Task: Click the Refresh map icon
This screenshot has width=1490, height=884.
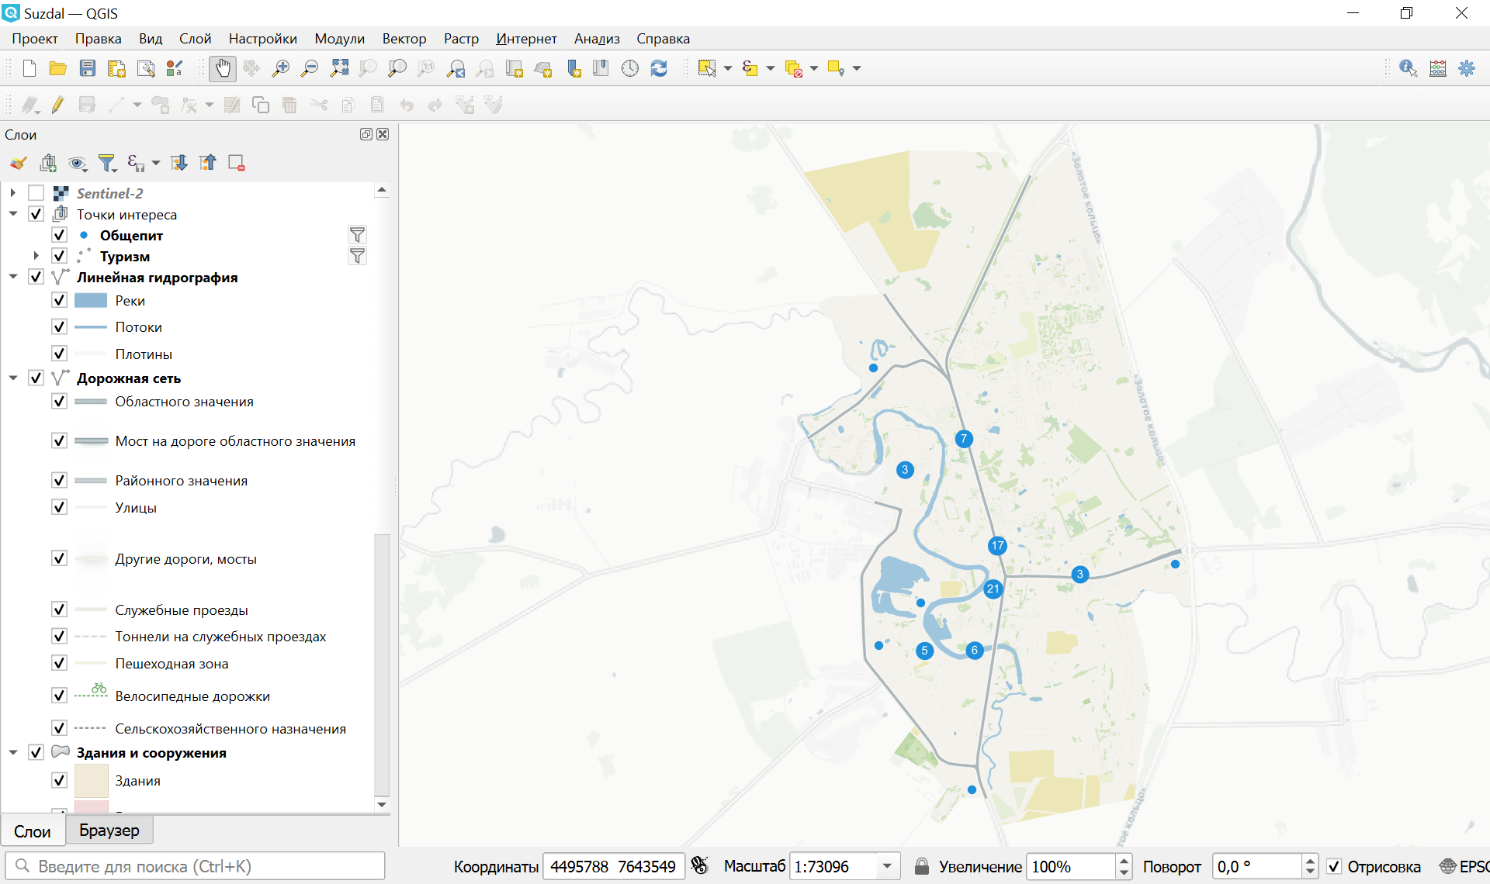Action: (659, 68)
